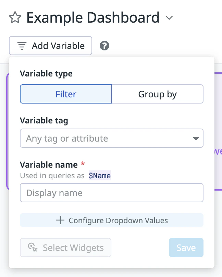Expand the Example Dashboard title chevron menu

pos(169,18)
